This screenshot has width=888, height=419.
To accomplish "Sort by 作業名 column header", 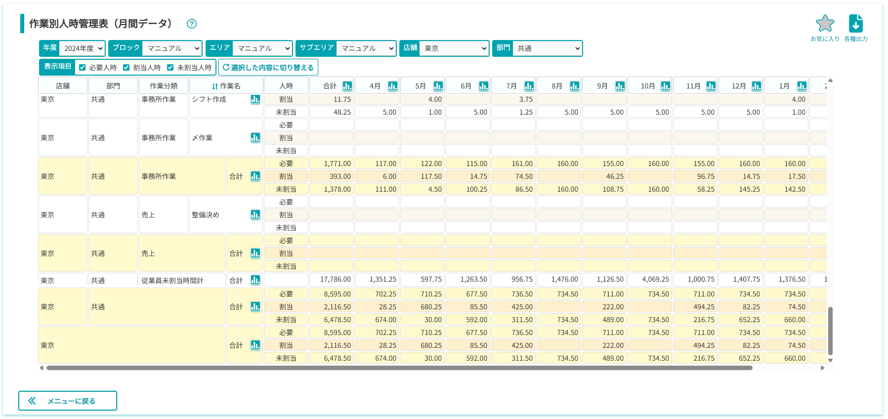I will [226, 86].
